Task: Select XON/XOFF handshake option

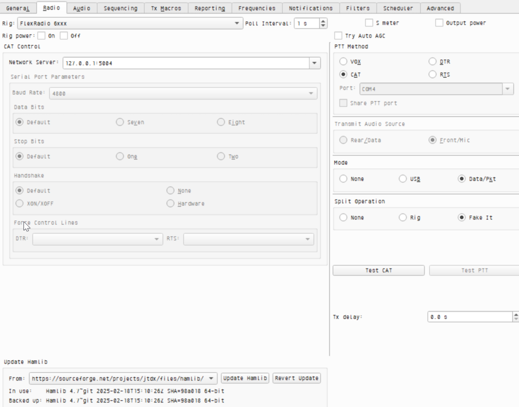Action: coord(20,203)
